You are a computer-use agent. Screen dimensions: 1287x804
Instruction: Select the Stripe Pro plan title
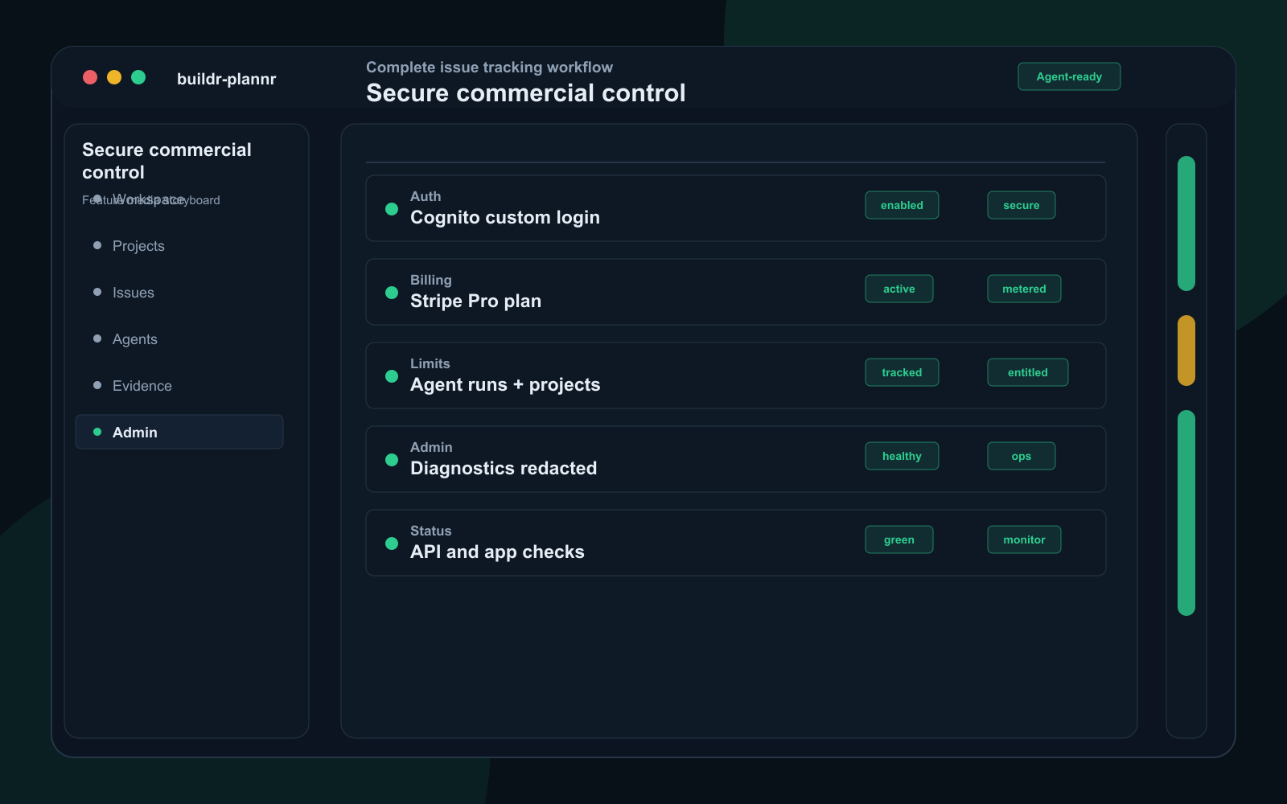pyautogui.click(x=475, y=301)
